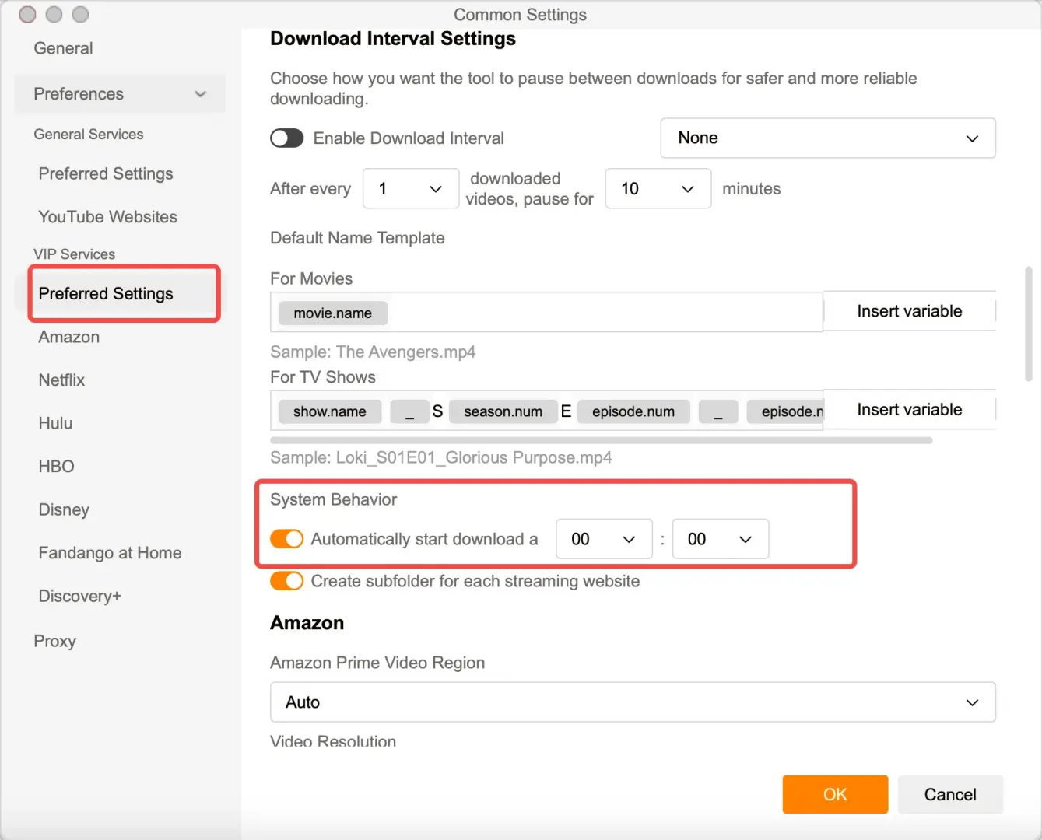1042x840 pixels.
Task: Select Preferred Settings under General Services
Action: (x=106, y=173)
